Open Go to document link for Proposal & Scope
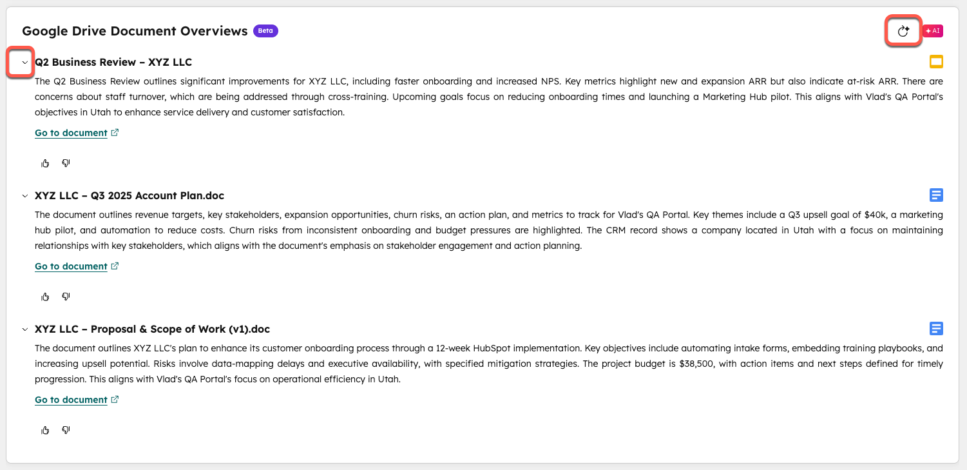This screenshot has width=967, height=470. click(x=71, y=400)
